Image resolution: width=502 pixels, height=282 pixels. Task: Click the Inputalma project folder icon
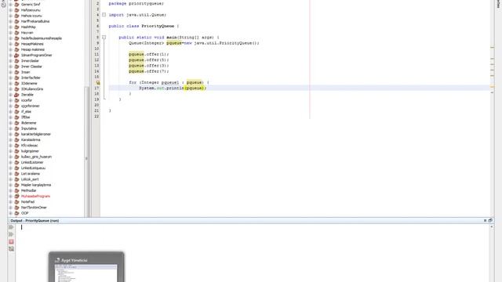pyautogui.click(x=16, y=128)
